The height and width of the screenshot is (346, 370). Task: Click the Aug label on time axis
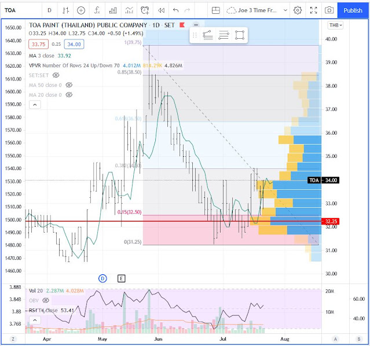[x=284, y=339]
